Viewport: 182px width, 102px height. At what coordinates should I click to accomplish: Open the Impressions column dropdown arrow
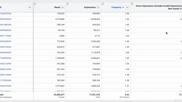click(98, 7)
